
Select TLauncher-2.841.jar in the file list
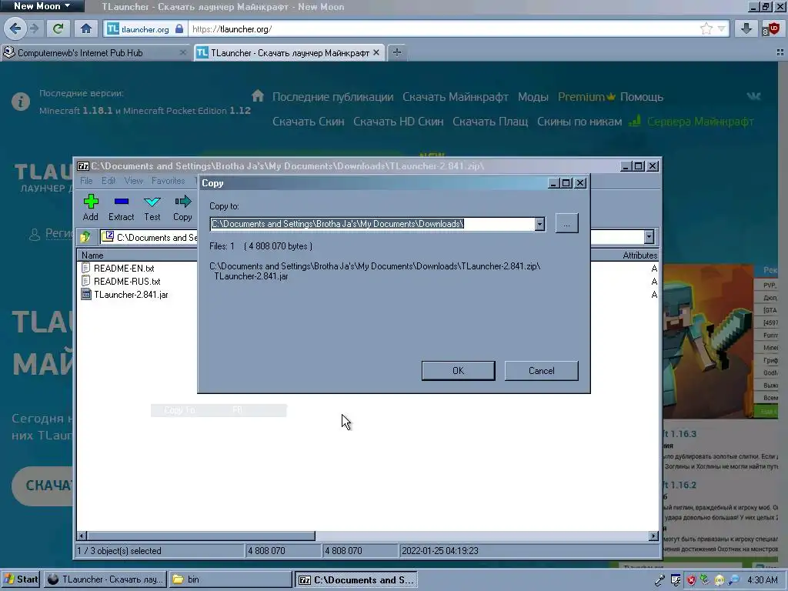click(131, 295)
